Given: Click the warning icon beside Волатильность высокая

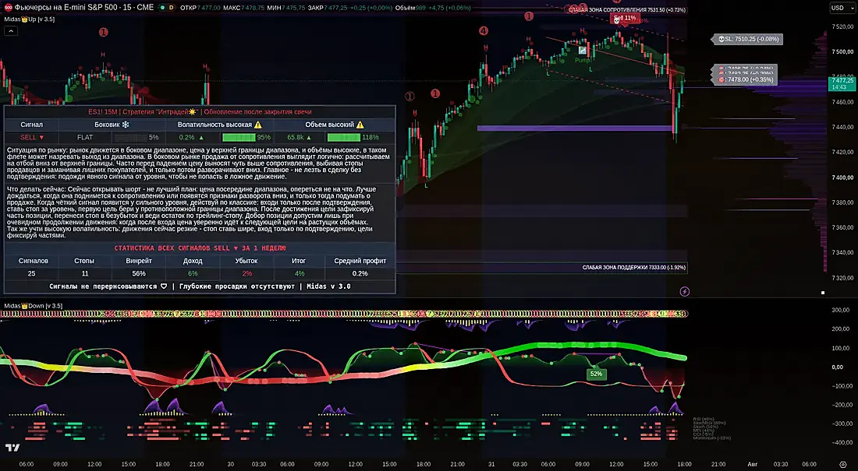Looking at the screenshot, I should coord(257,125).
